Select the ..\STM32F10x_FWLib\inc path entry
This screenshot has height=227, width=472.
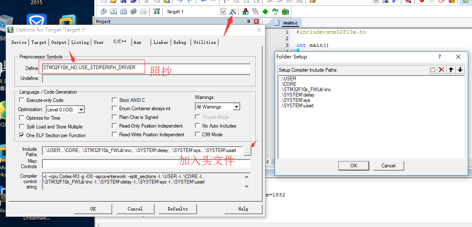click(x=305, y=89)
